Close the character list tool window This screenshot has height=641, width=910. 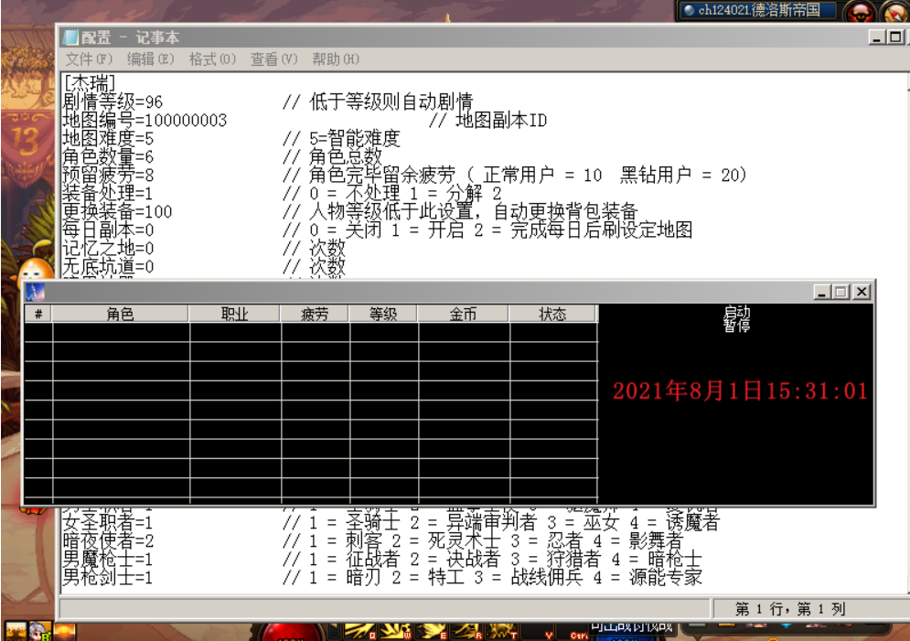(x=862, y=292)
